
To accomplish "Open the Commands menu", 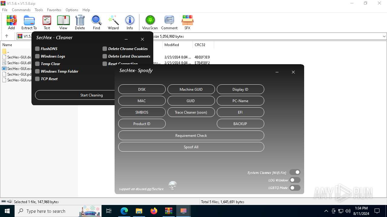I will point(21,10).
